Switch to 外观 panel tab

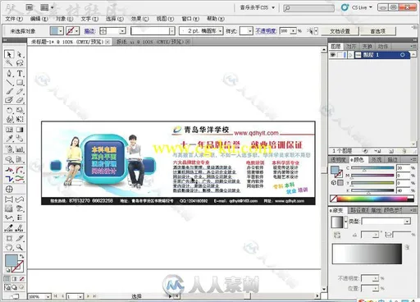377,159
